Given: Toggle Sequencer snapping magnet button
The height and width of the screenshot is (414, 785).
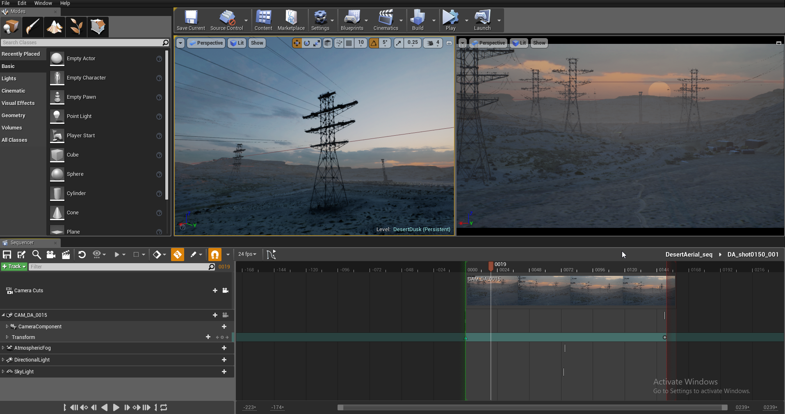Looking at the screenshot, I should (215, 255).
